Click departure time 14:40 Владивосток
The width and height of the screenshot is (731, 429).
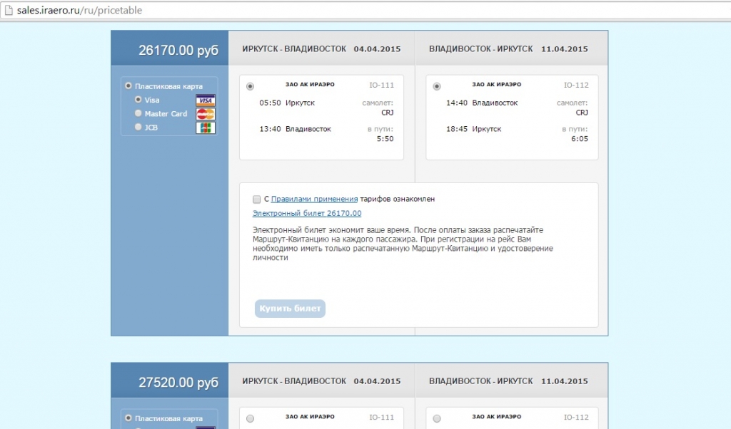tap(482, 103)
